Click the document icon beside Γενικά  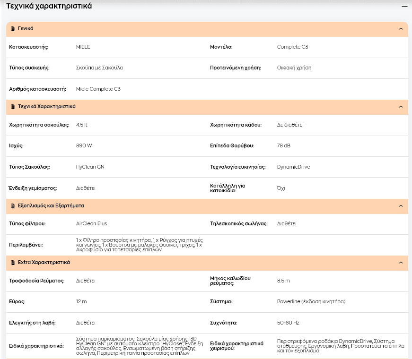(x=13, y=29)
